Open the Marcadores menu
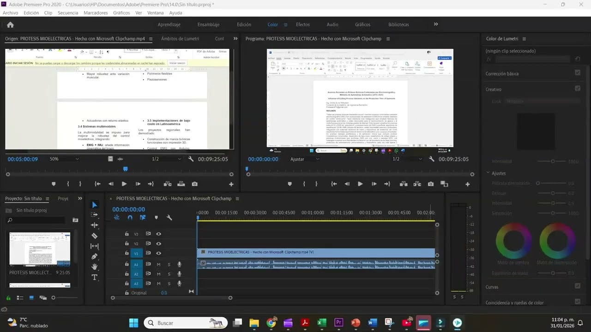591x332 pixels. coord(96,13)
